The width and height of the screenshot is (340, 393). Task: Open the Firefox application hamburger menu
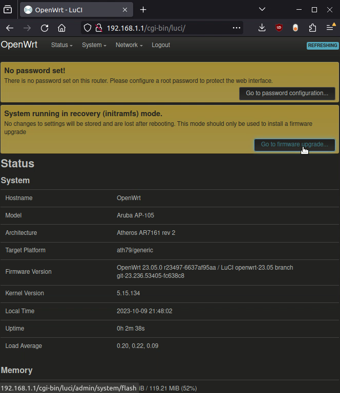330,27
